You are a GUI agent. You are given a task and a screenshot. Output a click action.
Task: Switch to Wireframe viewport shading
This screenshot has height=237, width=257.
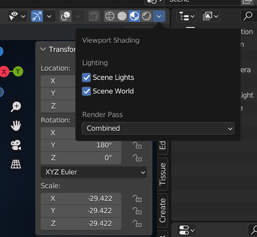point(110,16)
